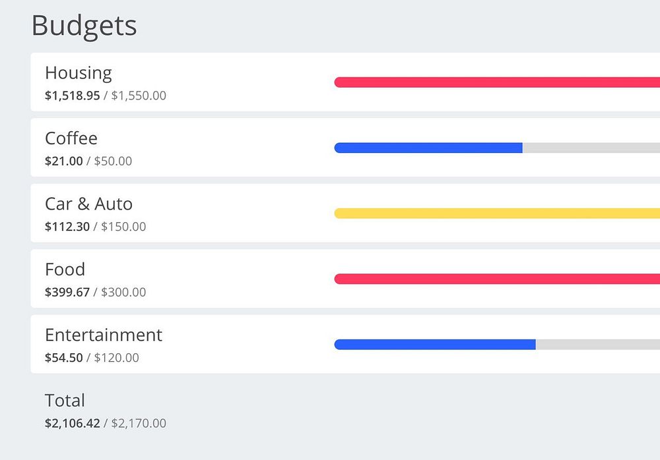This screenshot has width=660, height=460.
Task: Click the Total label
Action: pyautogui.click(x=65, y=401)
